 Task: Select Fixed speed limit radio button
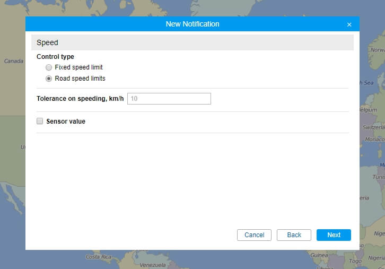coord(49,67)
